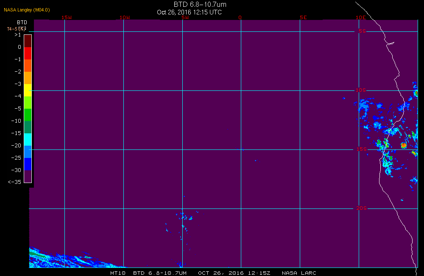Viewport: 424px width, 276px height.
Task: Click the '10E' longitude label
Action: point(360,17)
